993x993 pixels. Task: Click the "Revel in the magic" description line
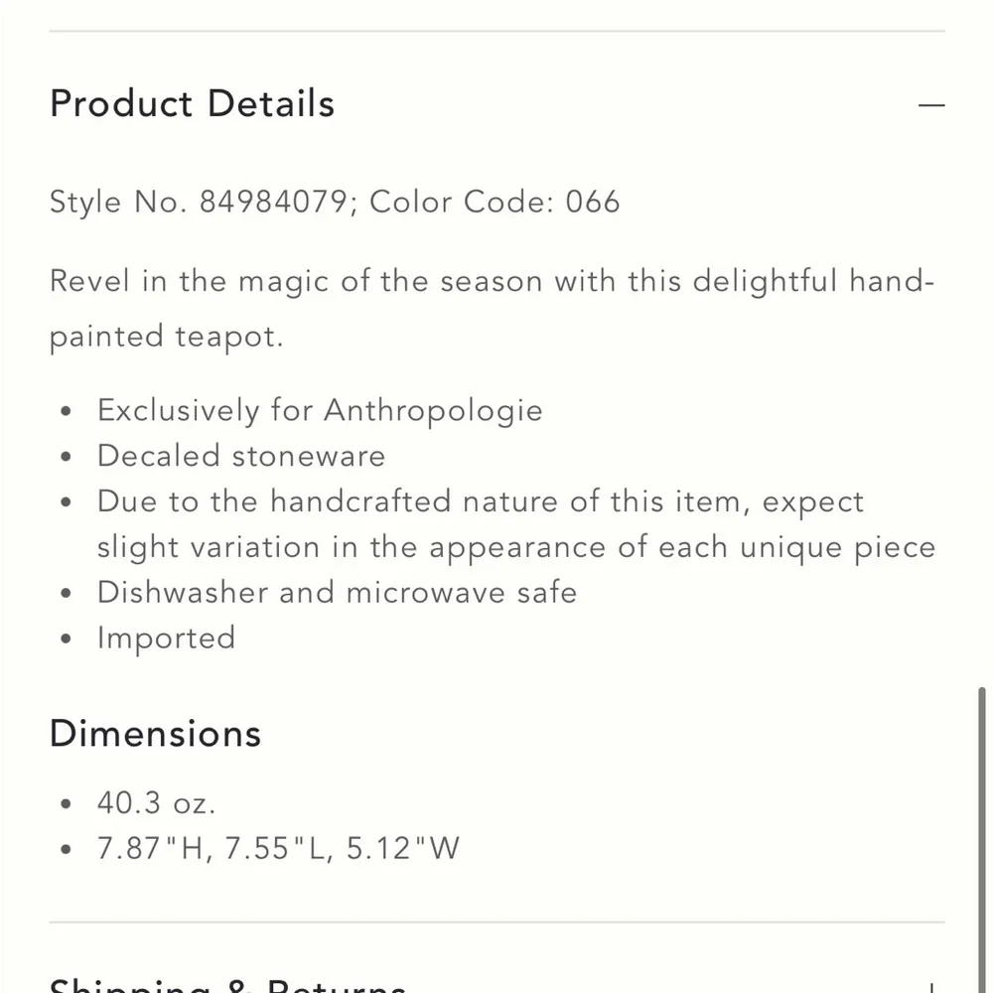[492, 281]
